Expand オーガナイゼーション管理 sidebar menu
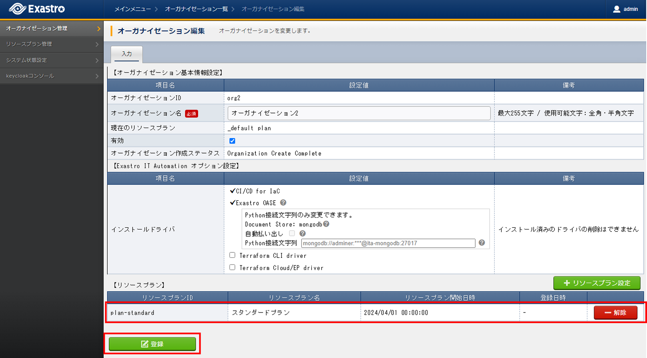This screenshot has width=647, height=358. pyautogui.click(x=51, y=28)
